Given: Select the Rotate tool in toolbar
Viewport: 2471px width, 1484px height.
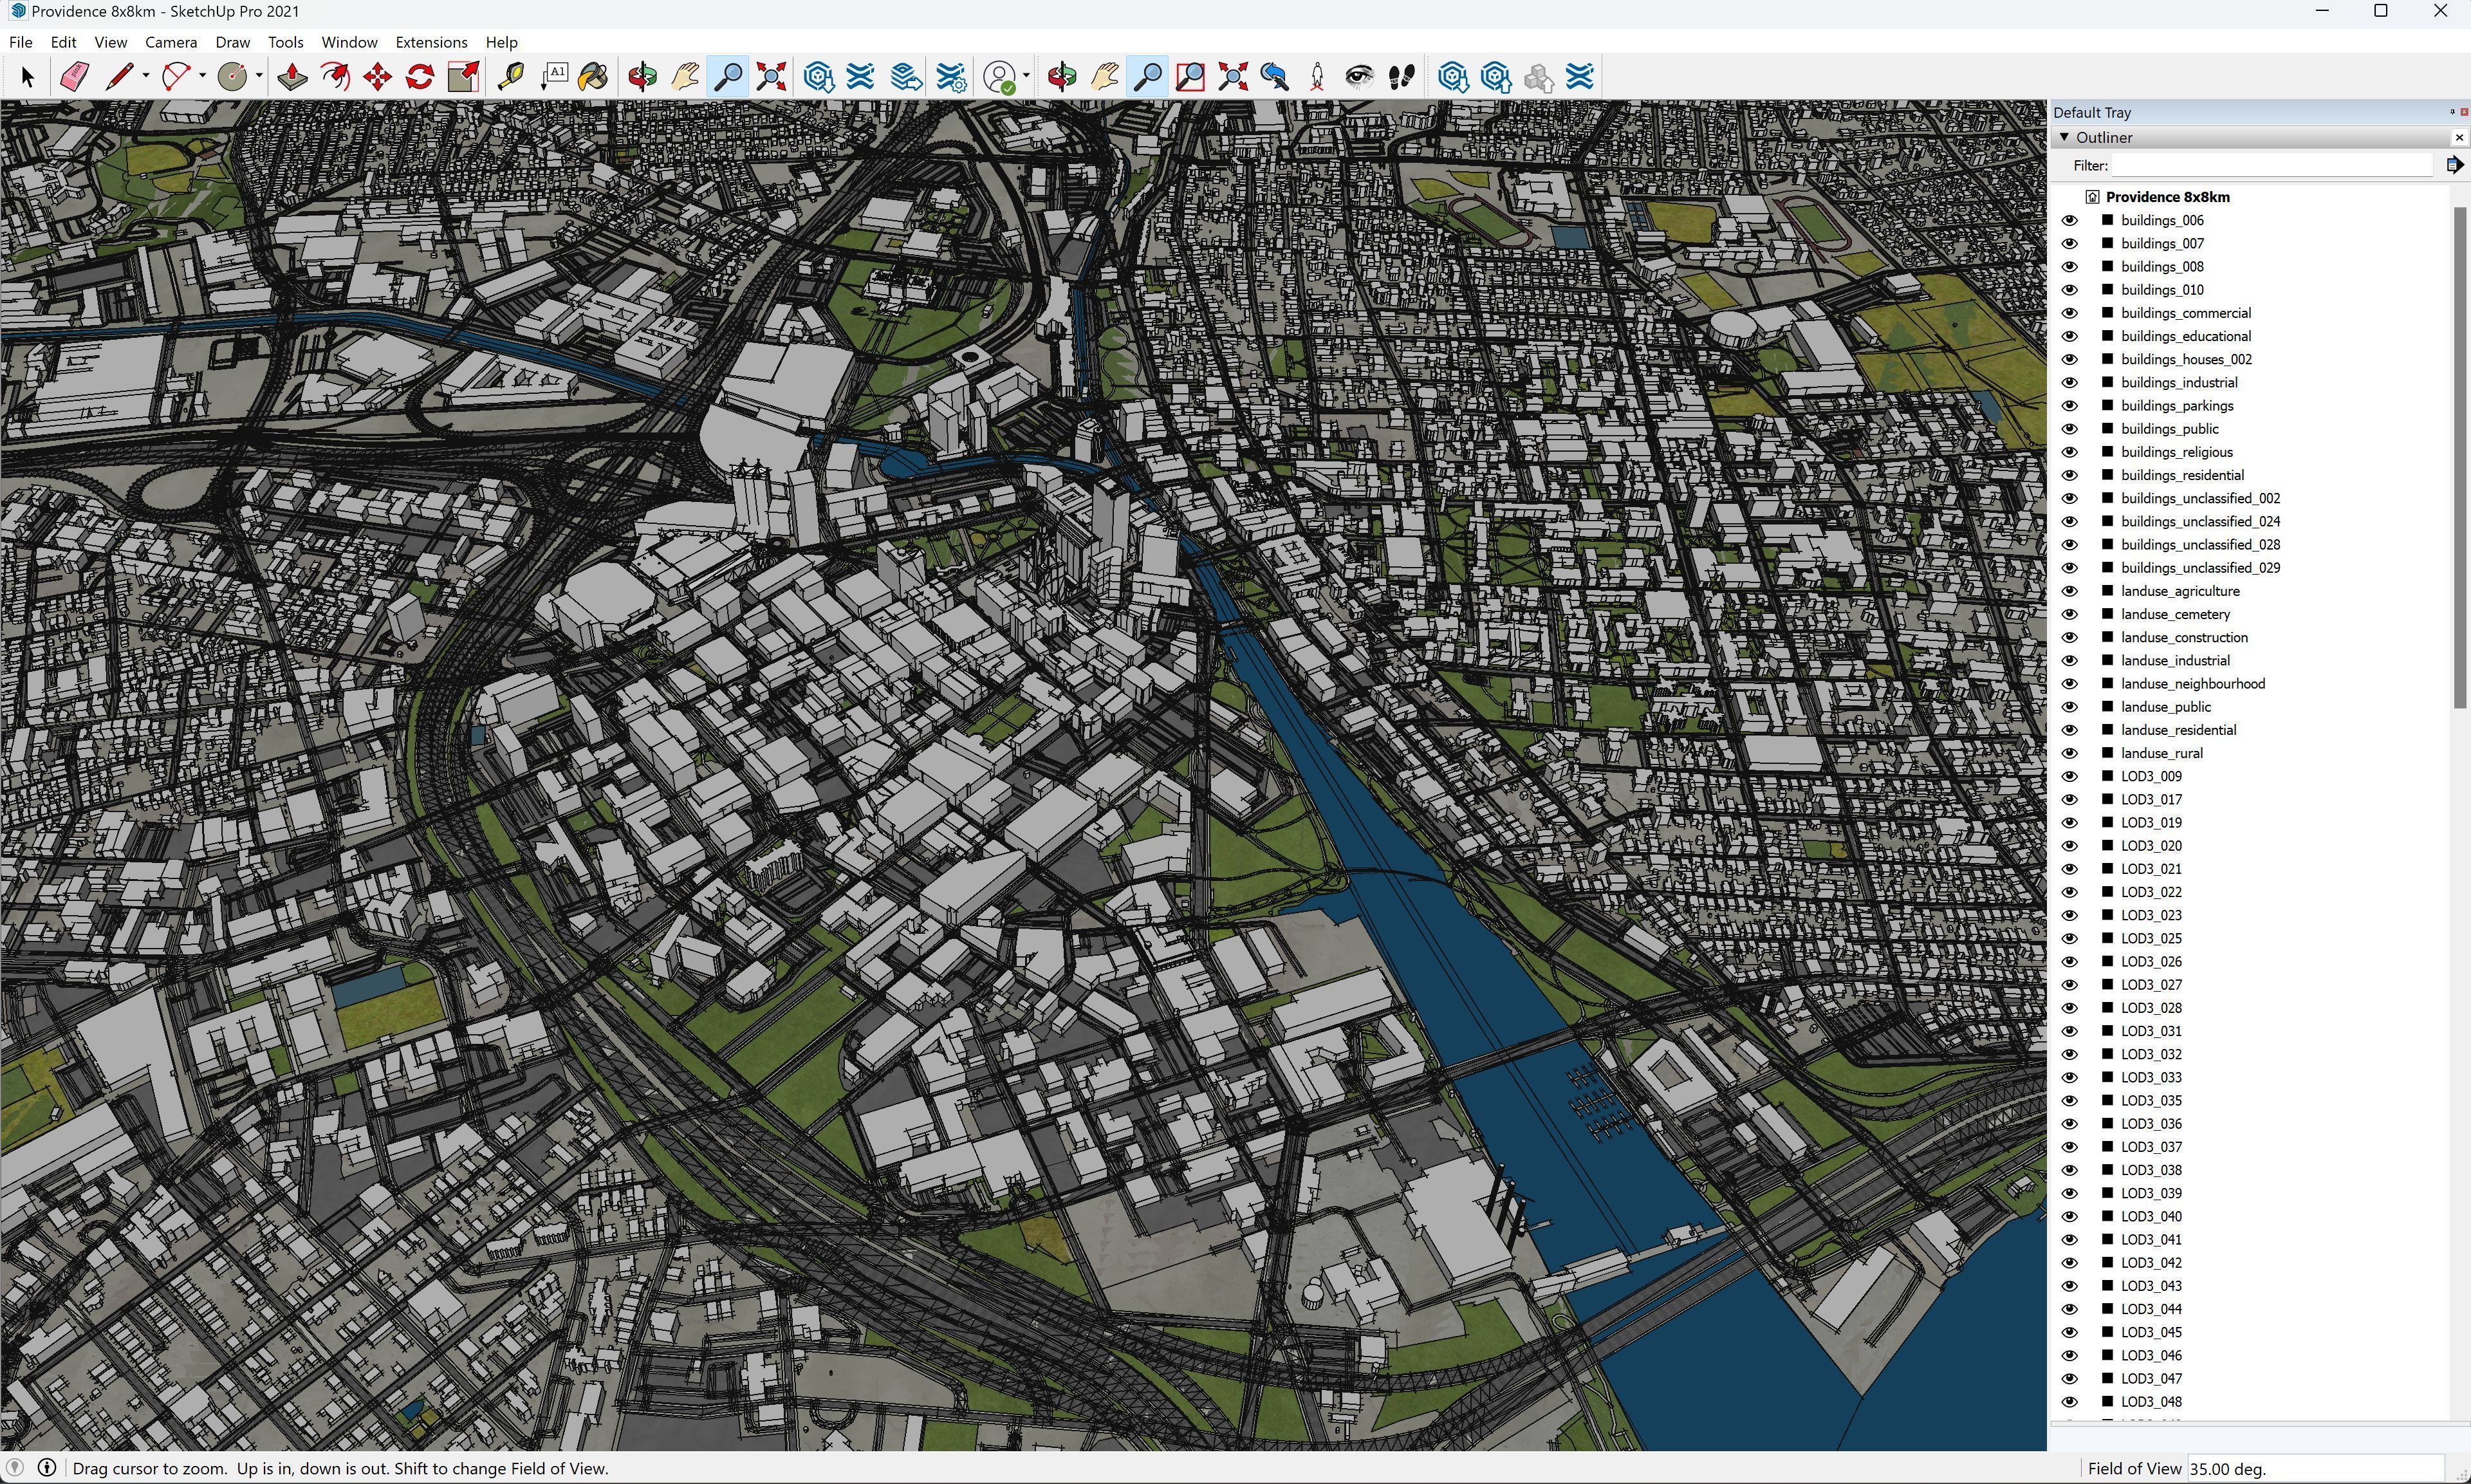Looking at the screenshot, I should tap(420, 77).
